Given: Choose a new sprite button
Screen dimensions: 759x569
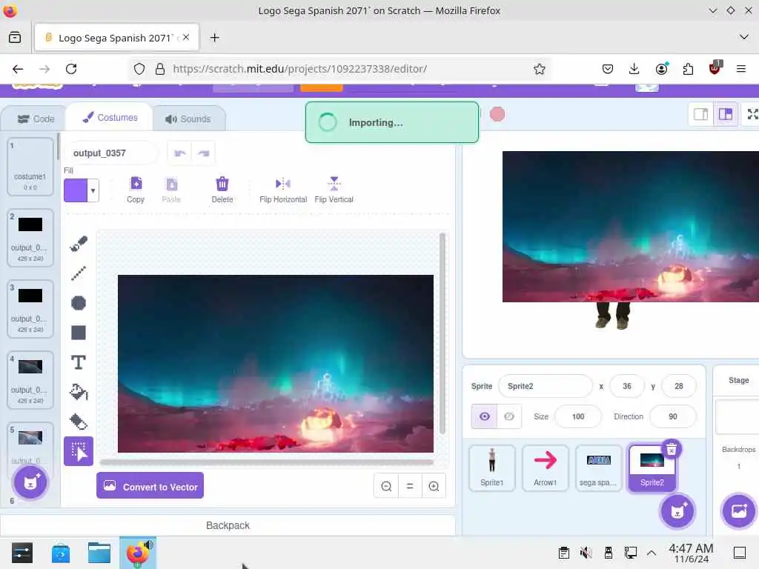Looking at the screenshot, I should tap(677, 511).
